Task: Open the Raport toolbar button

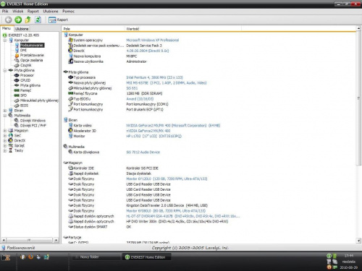Action: 58,20
